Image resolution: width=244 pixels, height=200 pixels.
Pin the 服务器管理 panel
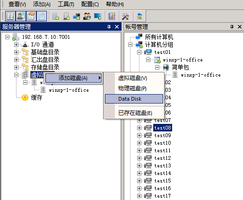tap(109, 27)
